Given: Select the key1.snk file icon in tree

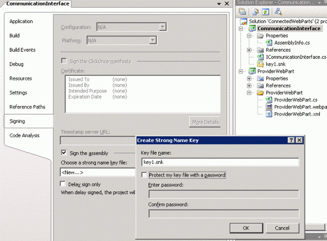Looking at the screenshot, I should pos(260,64).
